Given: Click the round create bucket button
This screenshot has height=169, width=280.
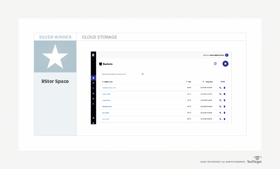Looking at the screenshot, I should [x=225, y=64].
